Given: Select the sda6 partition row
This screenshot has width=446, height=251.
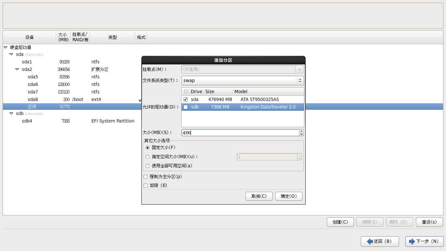Looking at the screenshot, I should (x=223, y=84).
